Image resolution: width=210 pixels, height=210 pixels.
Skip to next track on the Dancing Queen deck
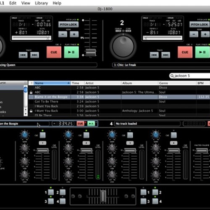tap(34, 55)
